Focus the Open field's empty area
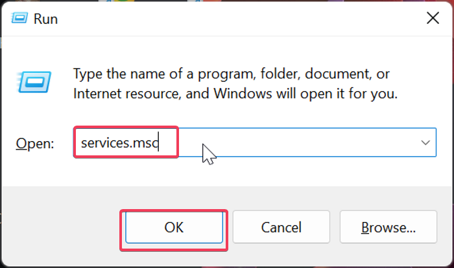This screenshot has height=268, width=454. [305, 142]
